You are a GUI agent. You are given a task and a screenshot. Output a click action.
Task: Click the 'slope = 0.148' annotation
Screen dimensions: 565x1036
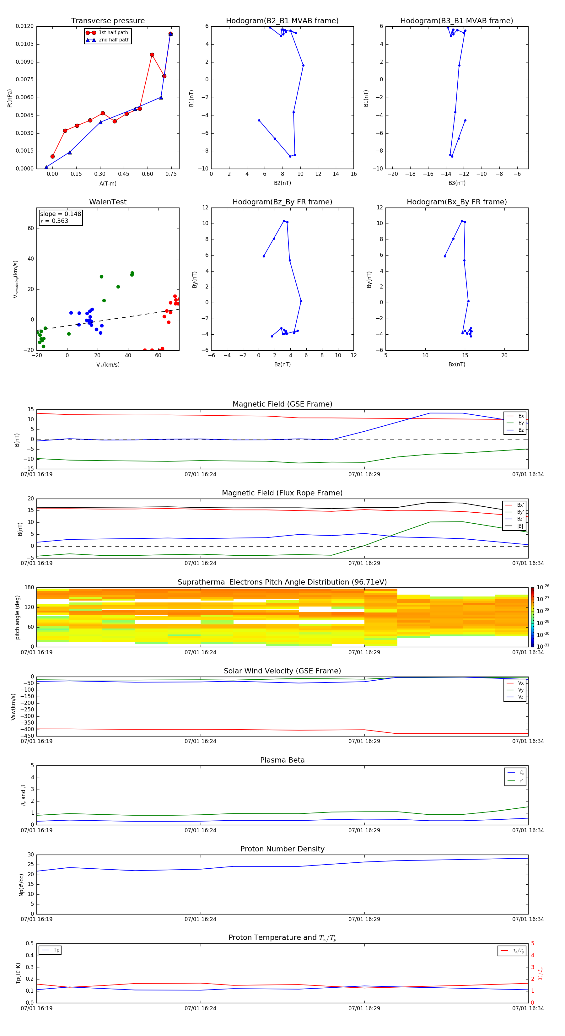60,214
